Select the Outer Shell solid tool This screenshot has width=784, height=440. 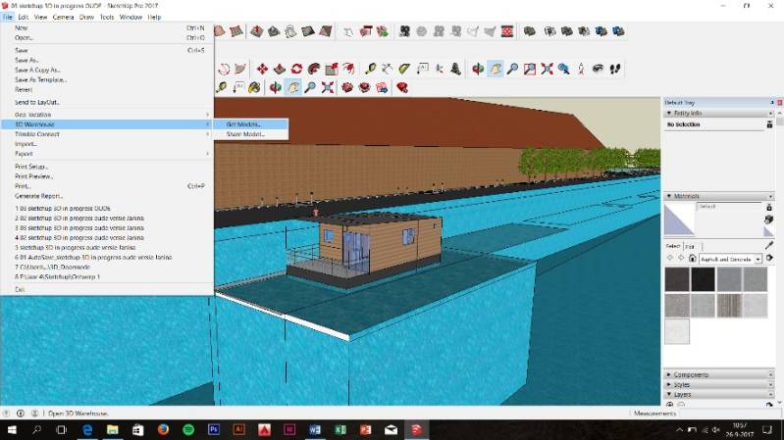pyautogui.click(x=530, y=31)
